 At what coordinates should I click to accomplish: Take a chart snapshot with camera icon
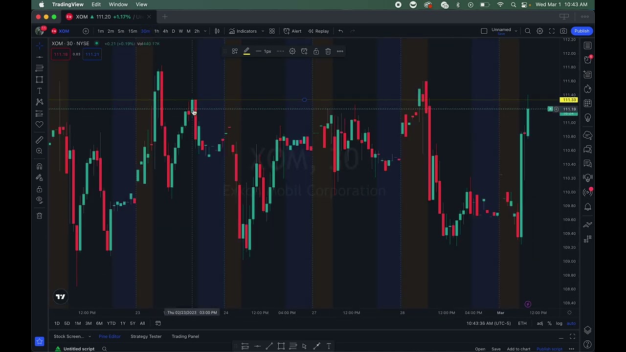pyautogui.click(x=564, y=31)
